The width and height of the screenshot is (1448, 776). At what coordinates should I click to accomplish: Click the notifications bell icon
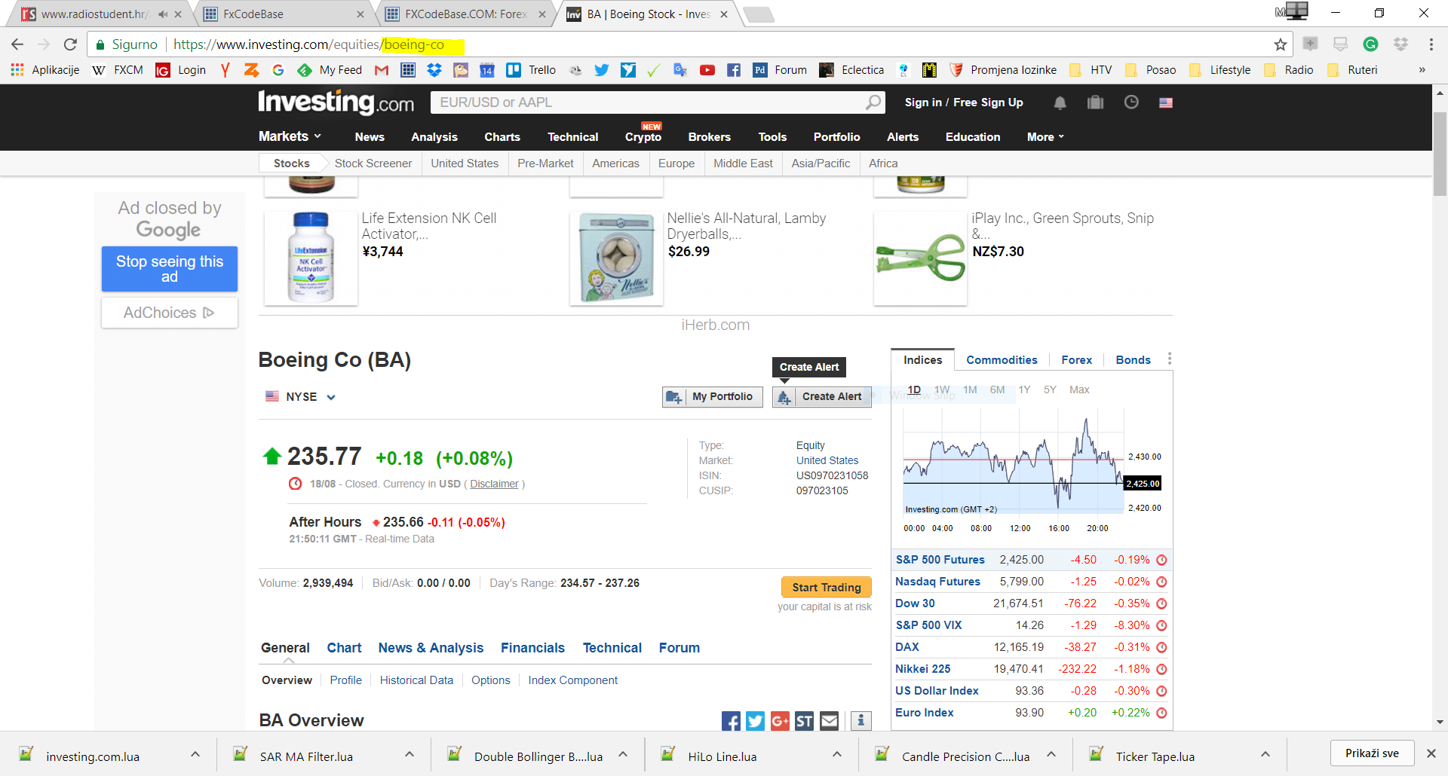(x=1060, y=102)
